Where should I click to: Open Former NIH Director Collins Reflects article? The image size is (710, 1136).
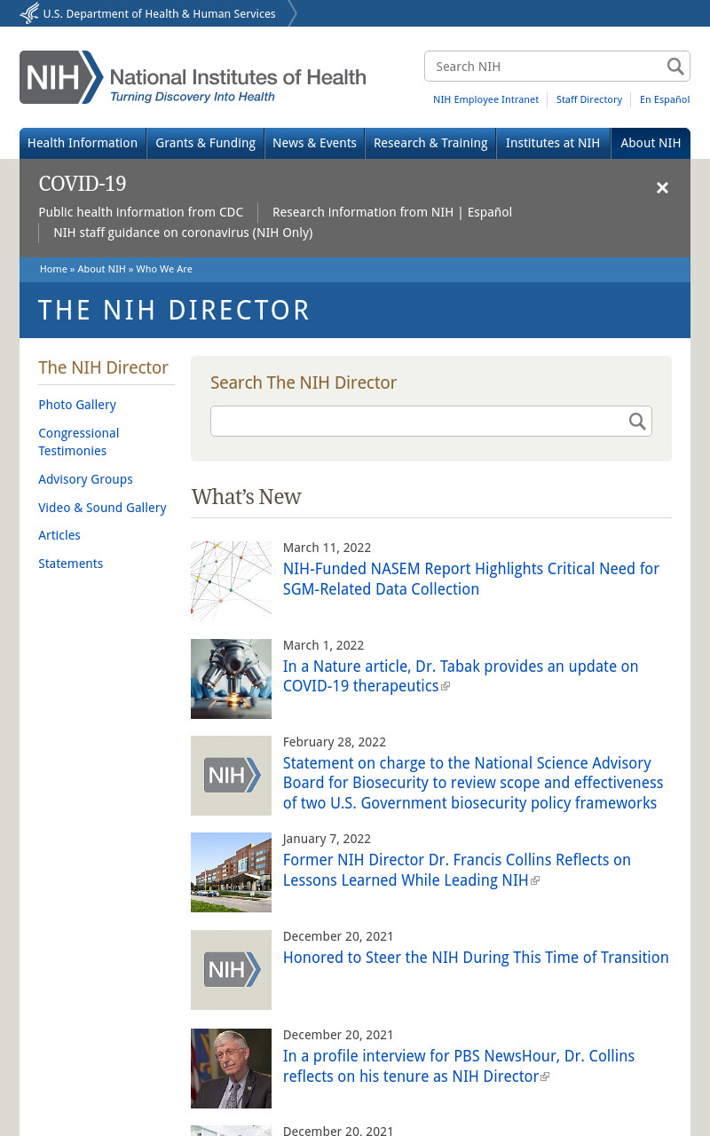457,870
